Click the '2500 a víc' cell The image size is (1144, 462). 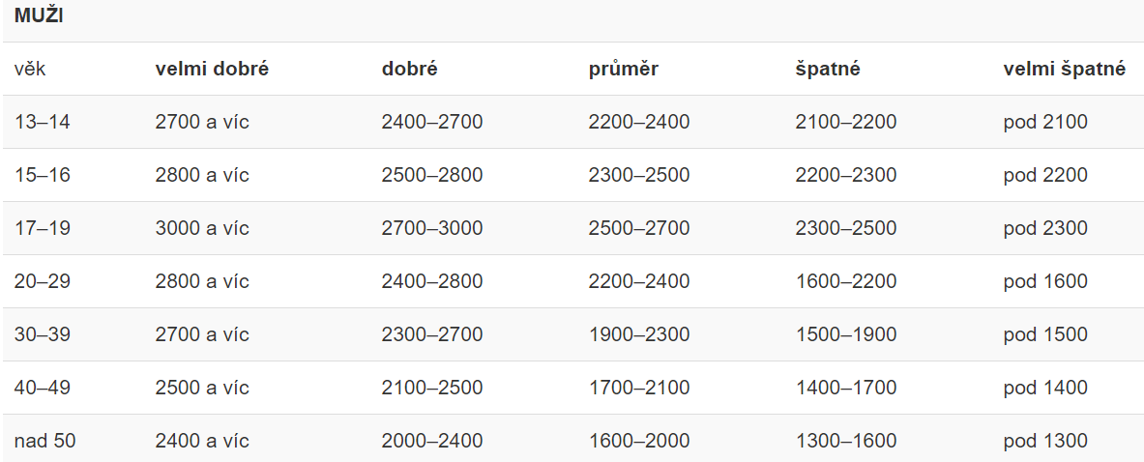(x=201, y=388)
